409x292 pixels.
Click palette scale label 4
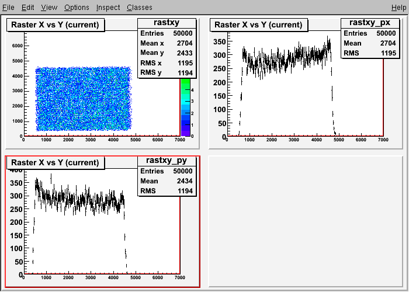pos(192,90)
